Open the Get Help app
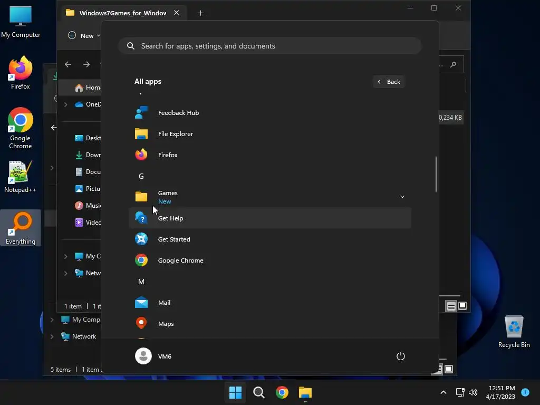The image size is (540, 405). (269, 218)
